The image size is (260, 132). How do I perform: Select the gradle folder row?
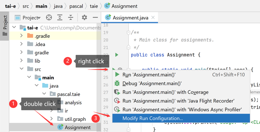[x=55, y=52]
